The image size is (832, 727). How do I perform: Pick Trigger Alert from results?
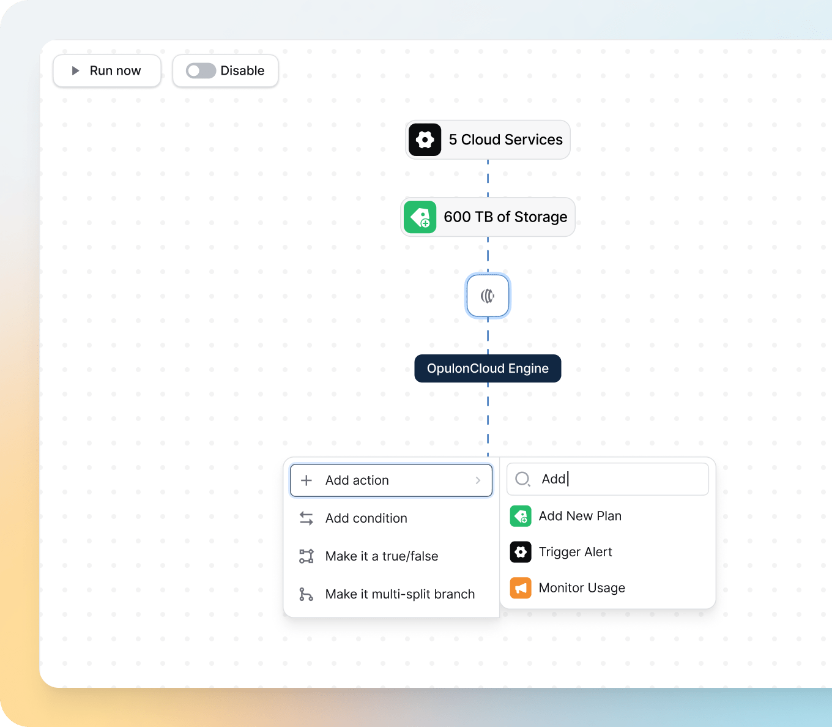[x=575, y=552]
